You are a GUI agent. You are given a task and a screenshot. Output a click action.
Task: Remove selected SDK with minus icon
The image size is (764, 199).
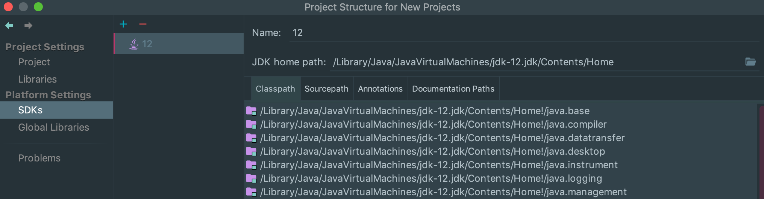(x=143, y=24)
